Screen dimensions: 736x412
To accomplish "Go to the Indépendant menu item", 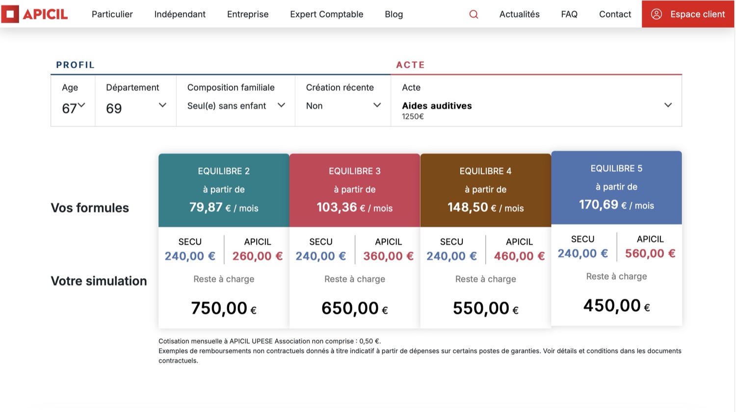I will [180, 14].
